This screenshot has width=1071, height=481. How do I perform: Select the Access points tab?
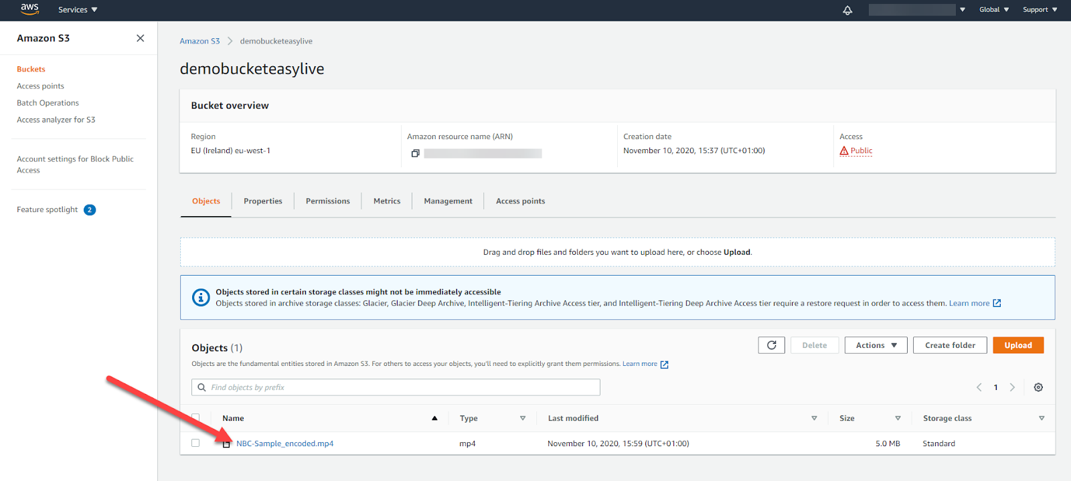(x=520, y=201)
